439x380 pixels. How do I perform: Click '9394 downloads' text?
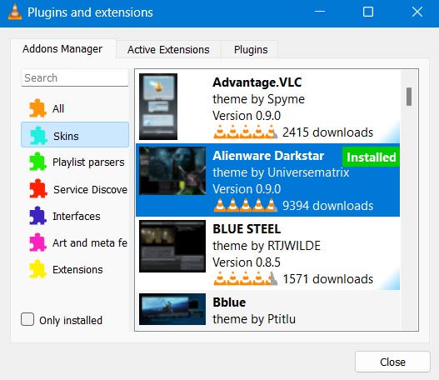point(327,206)
